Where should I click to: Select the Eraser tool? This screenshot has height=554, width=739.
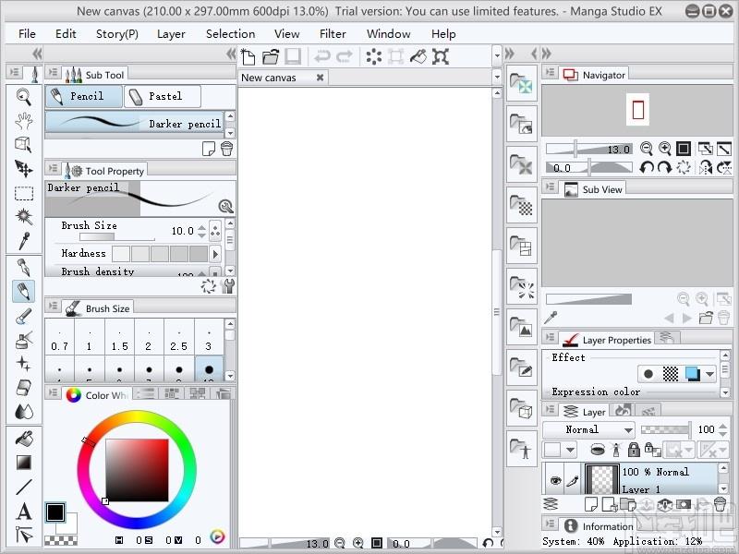click(x=24, y=388)
